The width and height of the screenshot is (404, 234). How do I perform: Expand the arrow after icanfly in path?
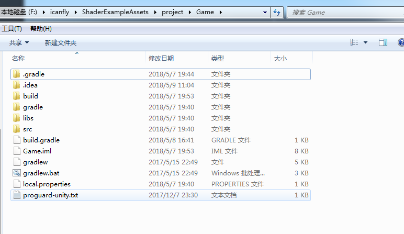(75, 12)
